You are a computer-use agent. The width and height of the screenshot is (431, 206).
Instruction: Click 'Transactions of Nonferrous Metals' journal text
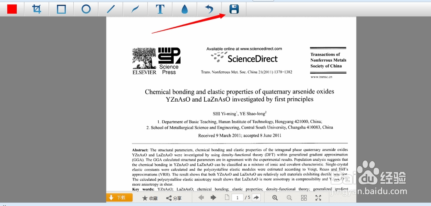(328, 60)
